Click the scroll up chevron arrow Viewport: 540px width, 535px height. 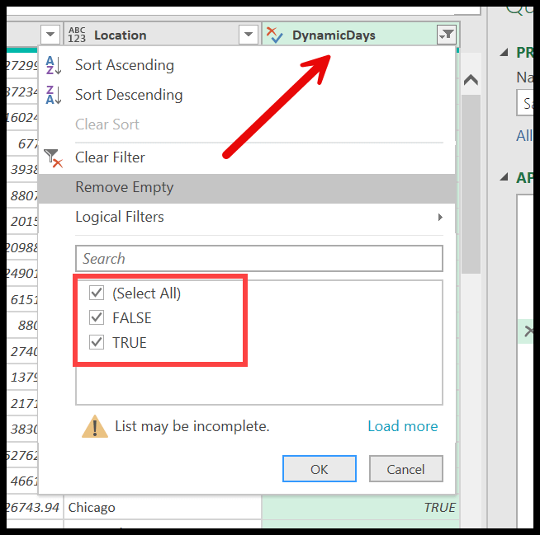[x=471, y=80]
